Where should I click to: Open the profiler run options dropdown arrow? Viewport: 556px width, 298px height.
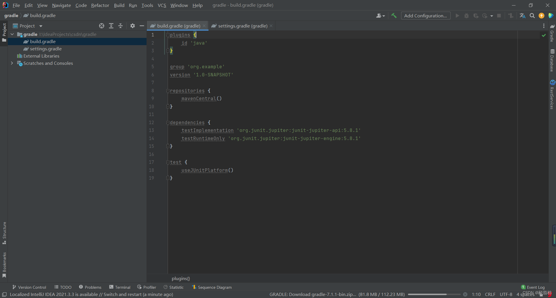[x=492, y=16]
